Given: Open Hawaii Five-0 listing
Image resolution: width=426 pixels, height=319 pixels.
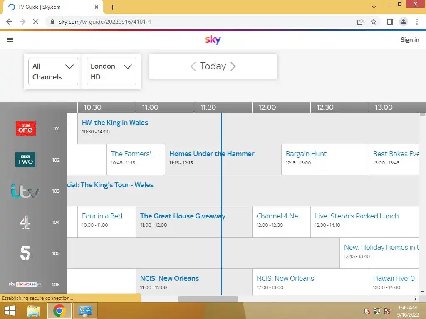Looking at the screenshot, I should pyautogui.click(x=394, y=282).
